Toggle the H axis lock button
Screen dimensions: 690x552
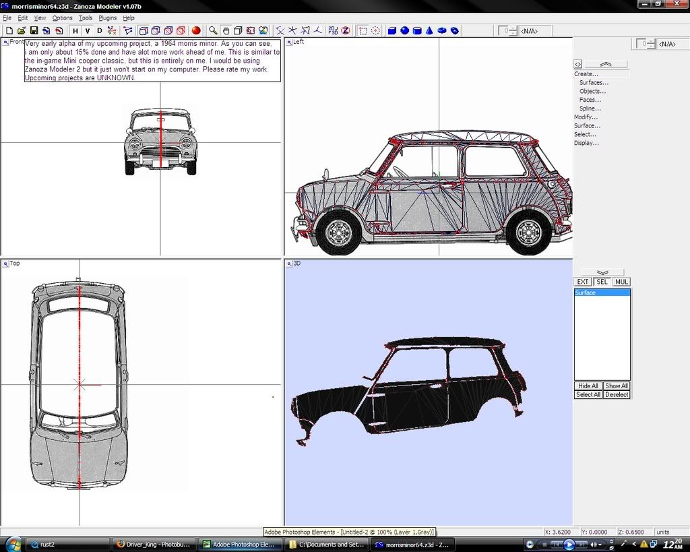pos(75,30)
